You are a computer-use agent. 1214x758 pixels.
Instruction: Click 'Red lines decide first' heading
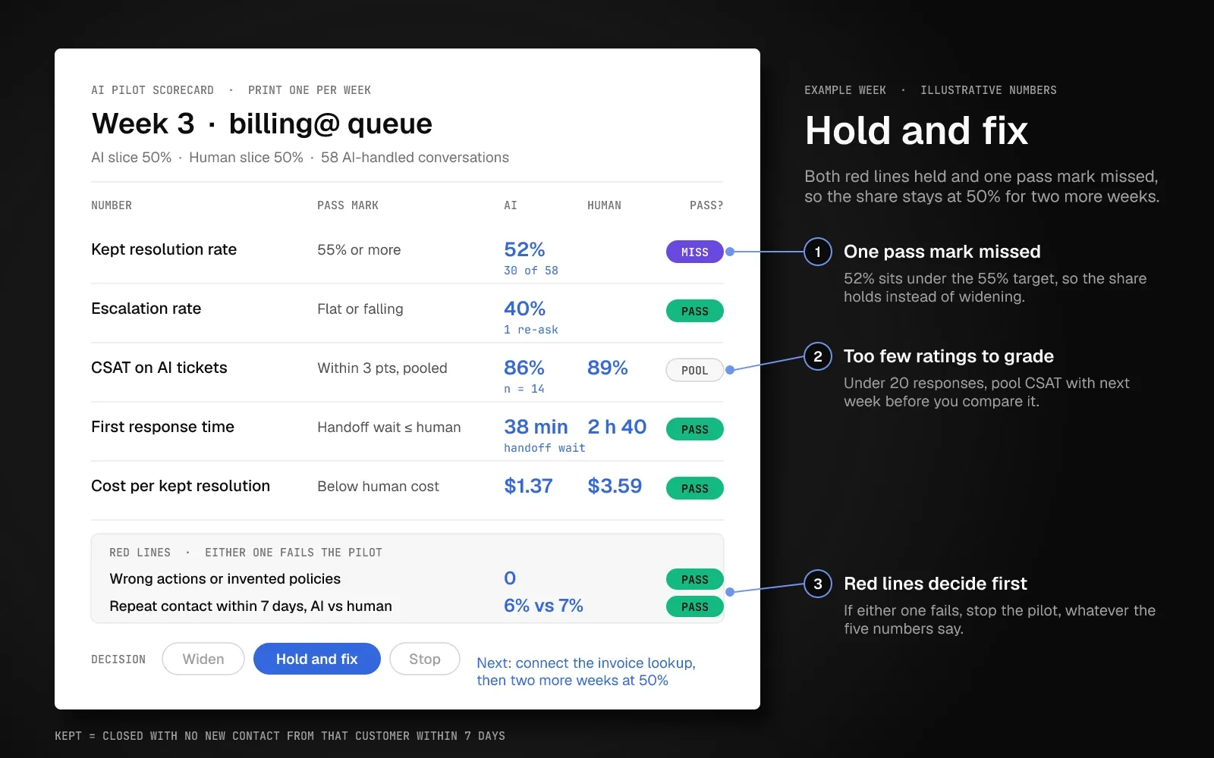coord(935,584)
